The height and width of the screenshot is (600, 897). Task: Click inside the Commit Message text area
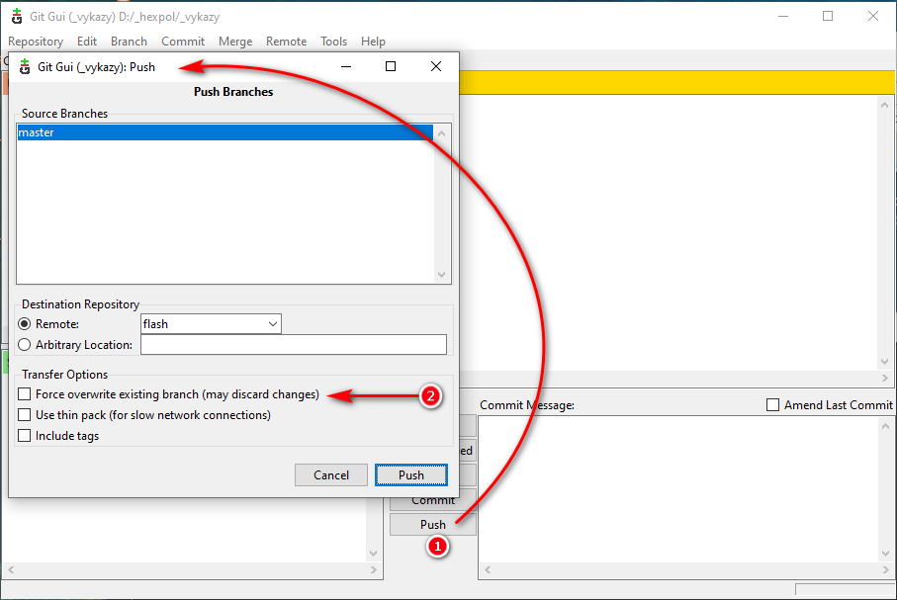[x=678, y=494]
